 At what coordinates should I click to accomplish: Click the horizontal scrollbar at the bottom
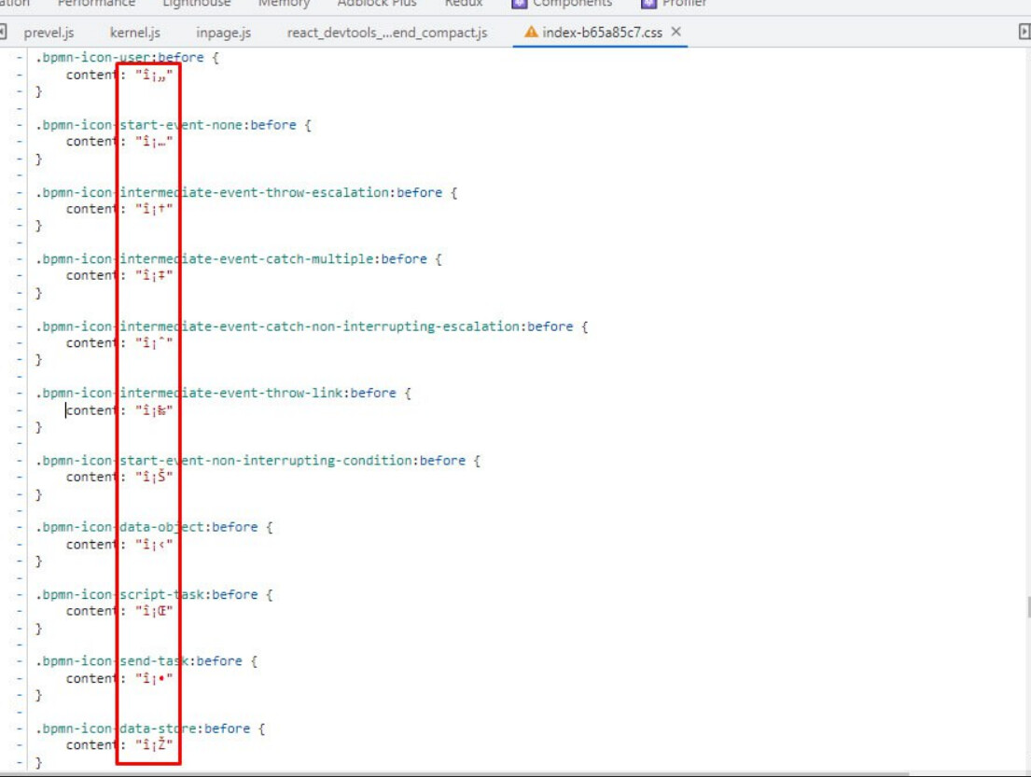pos(455,773)
